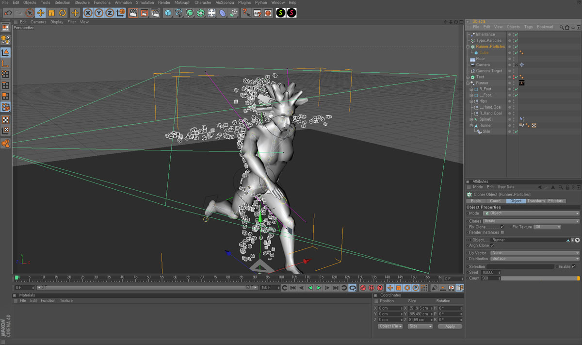Click the Undo arrow icon
This screenshot has height=345, width=582.
point(8,13)
